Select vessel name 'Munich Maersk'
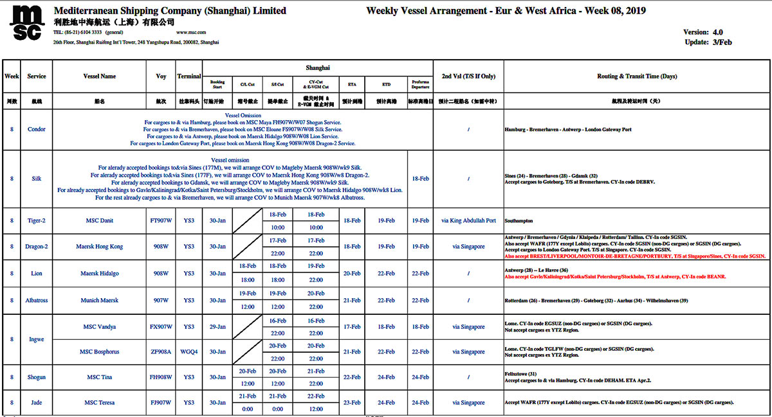Image resolution: width=772 pixels, height=417 pixels. pyautogui.click(x=100, y=300)
